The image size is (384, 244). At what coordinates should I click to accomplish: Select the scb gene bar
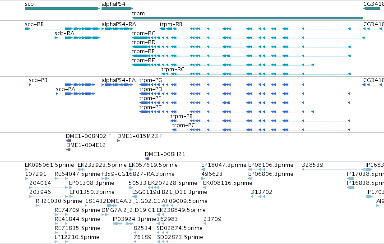pos(62,9)
